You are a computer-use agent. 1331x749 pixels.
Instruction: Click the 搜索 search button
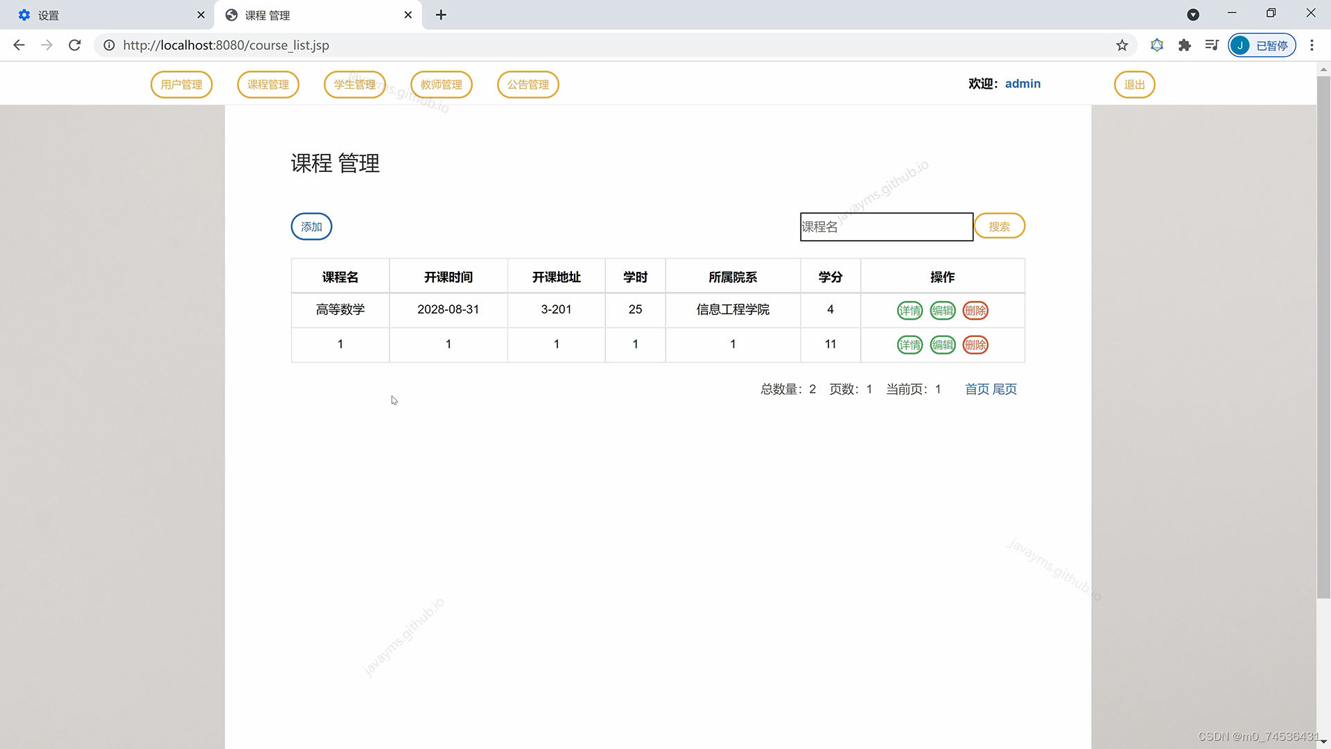pos(1000,226)
